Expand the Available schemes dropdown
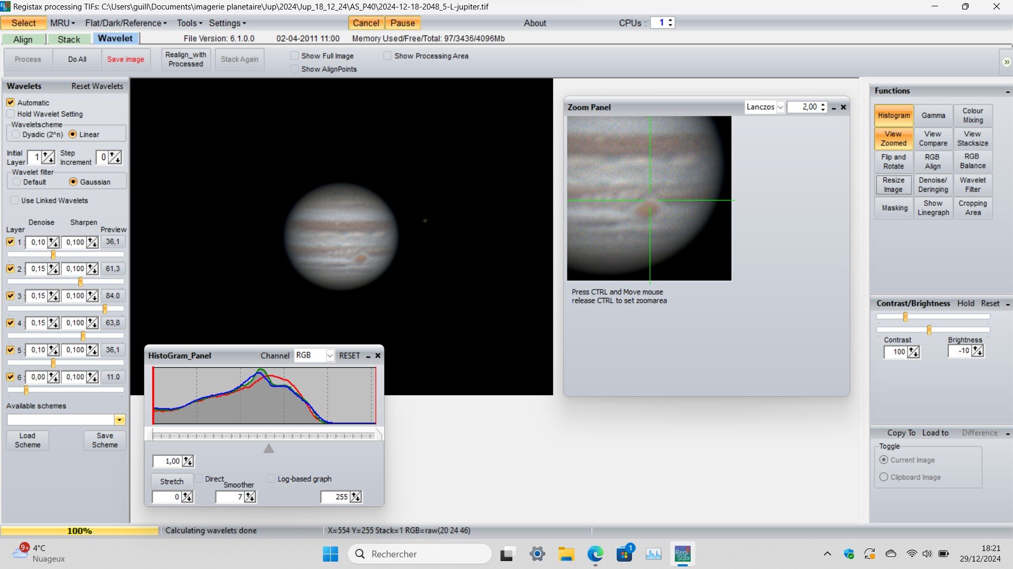Screen dimensions: 1013x569 (119, 420)
